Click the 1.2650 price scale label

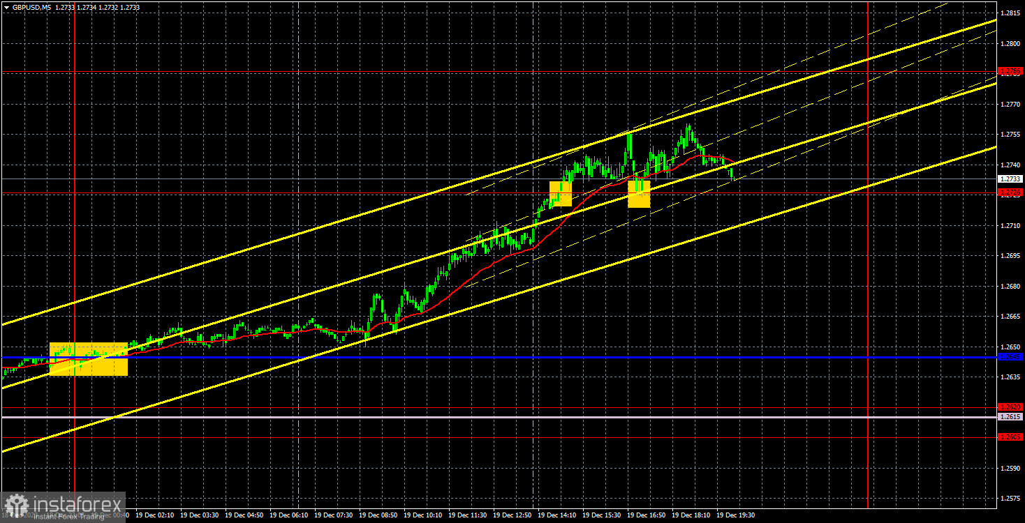(1010, 347)
